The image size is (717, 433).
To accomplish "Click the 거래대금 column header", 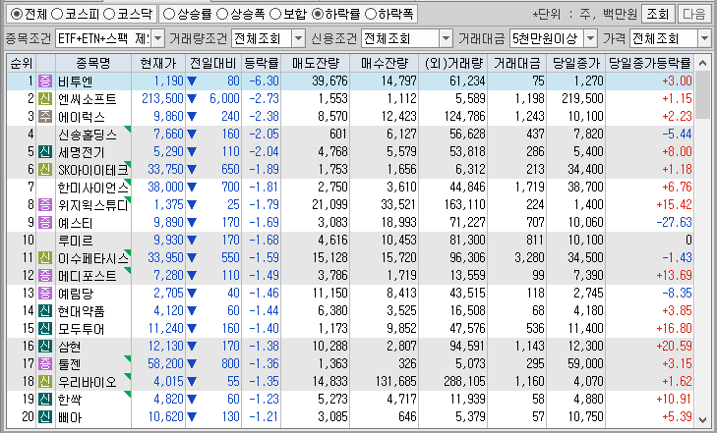I will point(516,63).
